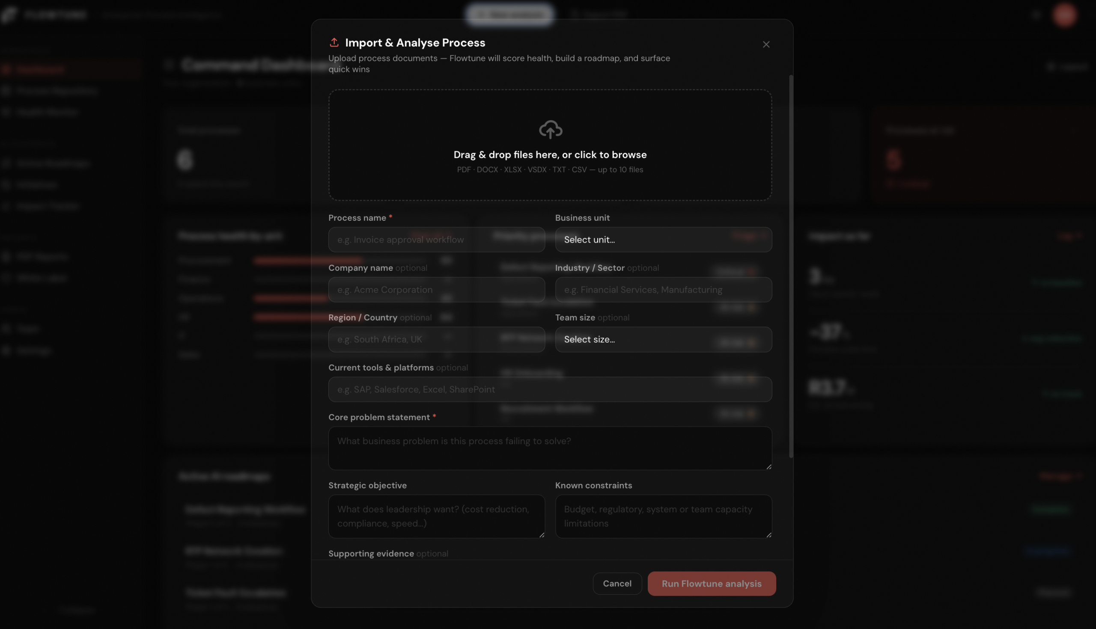Open the Team size 'Select size...' dropdown
The width and height of the screenshot is (1096, 629).
(664, 340)
